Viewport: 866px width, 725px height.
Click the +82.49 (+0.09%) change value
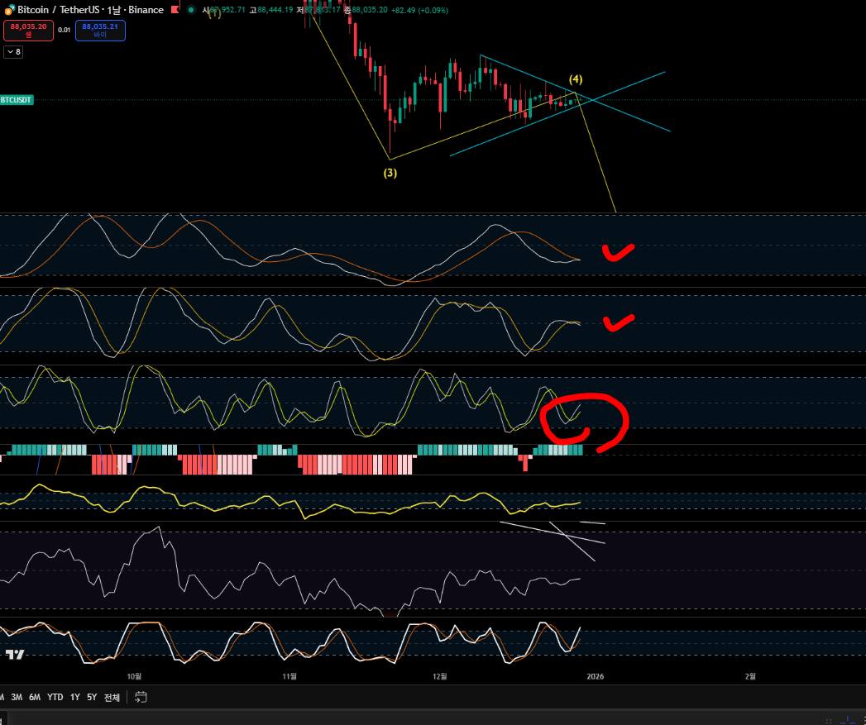click(x=419, y=10)
